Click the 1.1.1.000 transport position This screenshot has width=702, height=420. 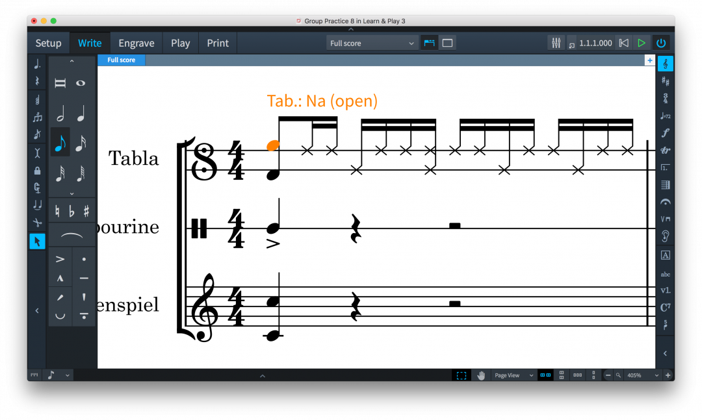595,43
